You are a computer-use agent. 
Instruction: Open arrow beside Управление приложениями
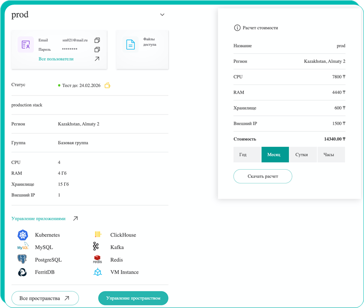(x=75, y=218)
